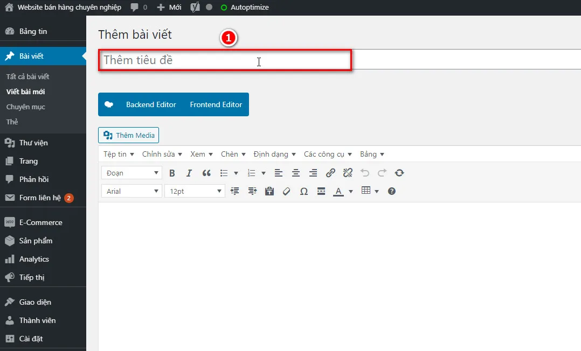
Task: Click paste as text clipboard icon
Action: tap(269, 191)
